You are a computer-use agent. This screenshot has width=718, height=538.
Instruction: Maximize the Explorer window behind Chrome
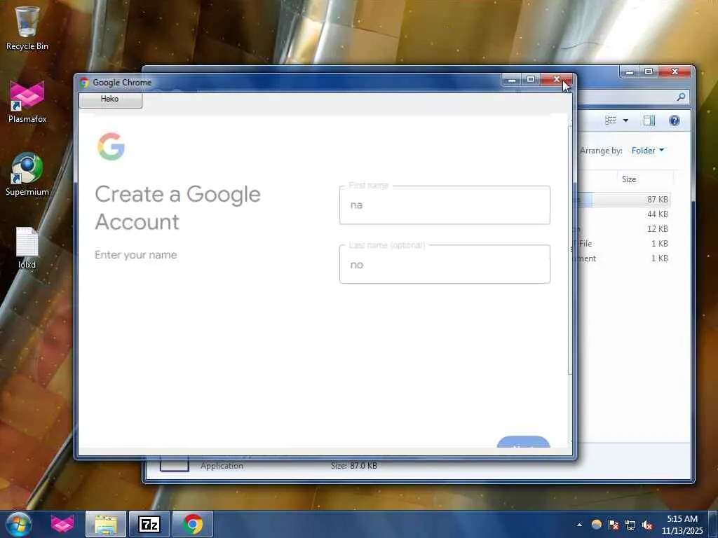(x=649, y=72)
